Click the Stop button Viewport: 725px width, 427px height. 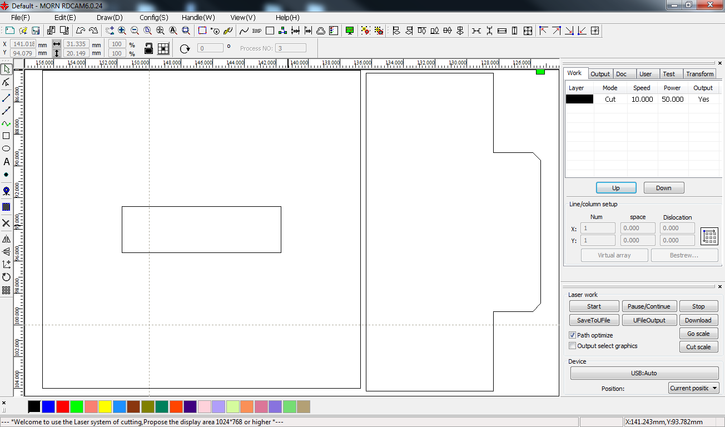point(698,306)
